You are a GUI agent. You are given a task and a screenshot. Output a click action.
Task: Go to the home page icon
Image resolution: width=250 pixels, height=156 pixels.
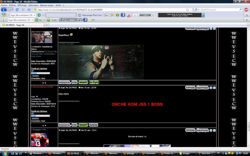click(29, 10)
